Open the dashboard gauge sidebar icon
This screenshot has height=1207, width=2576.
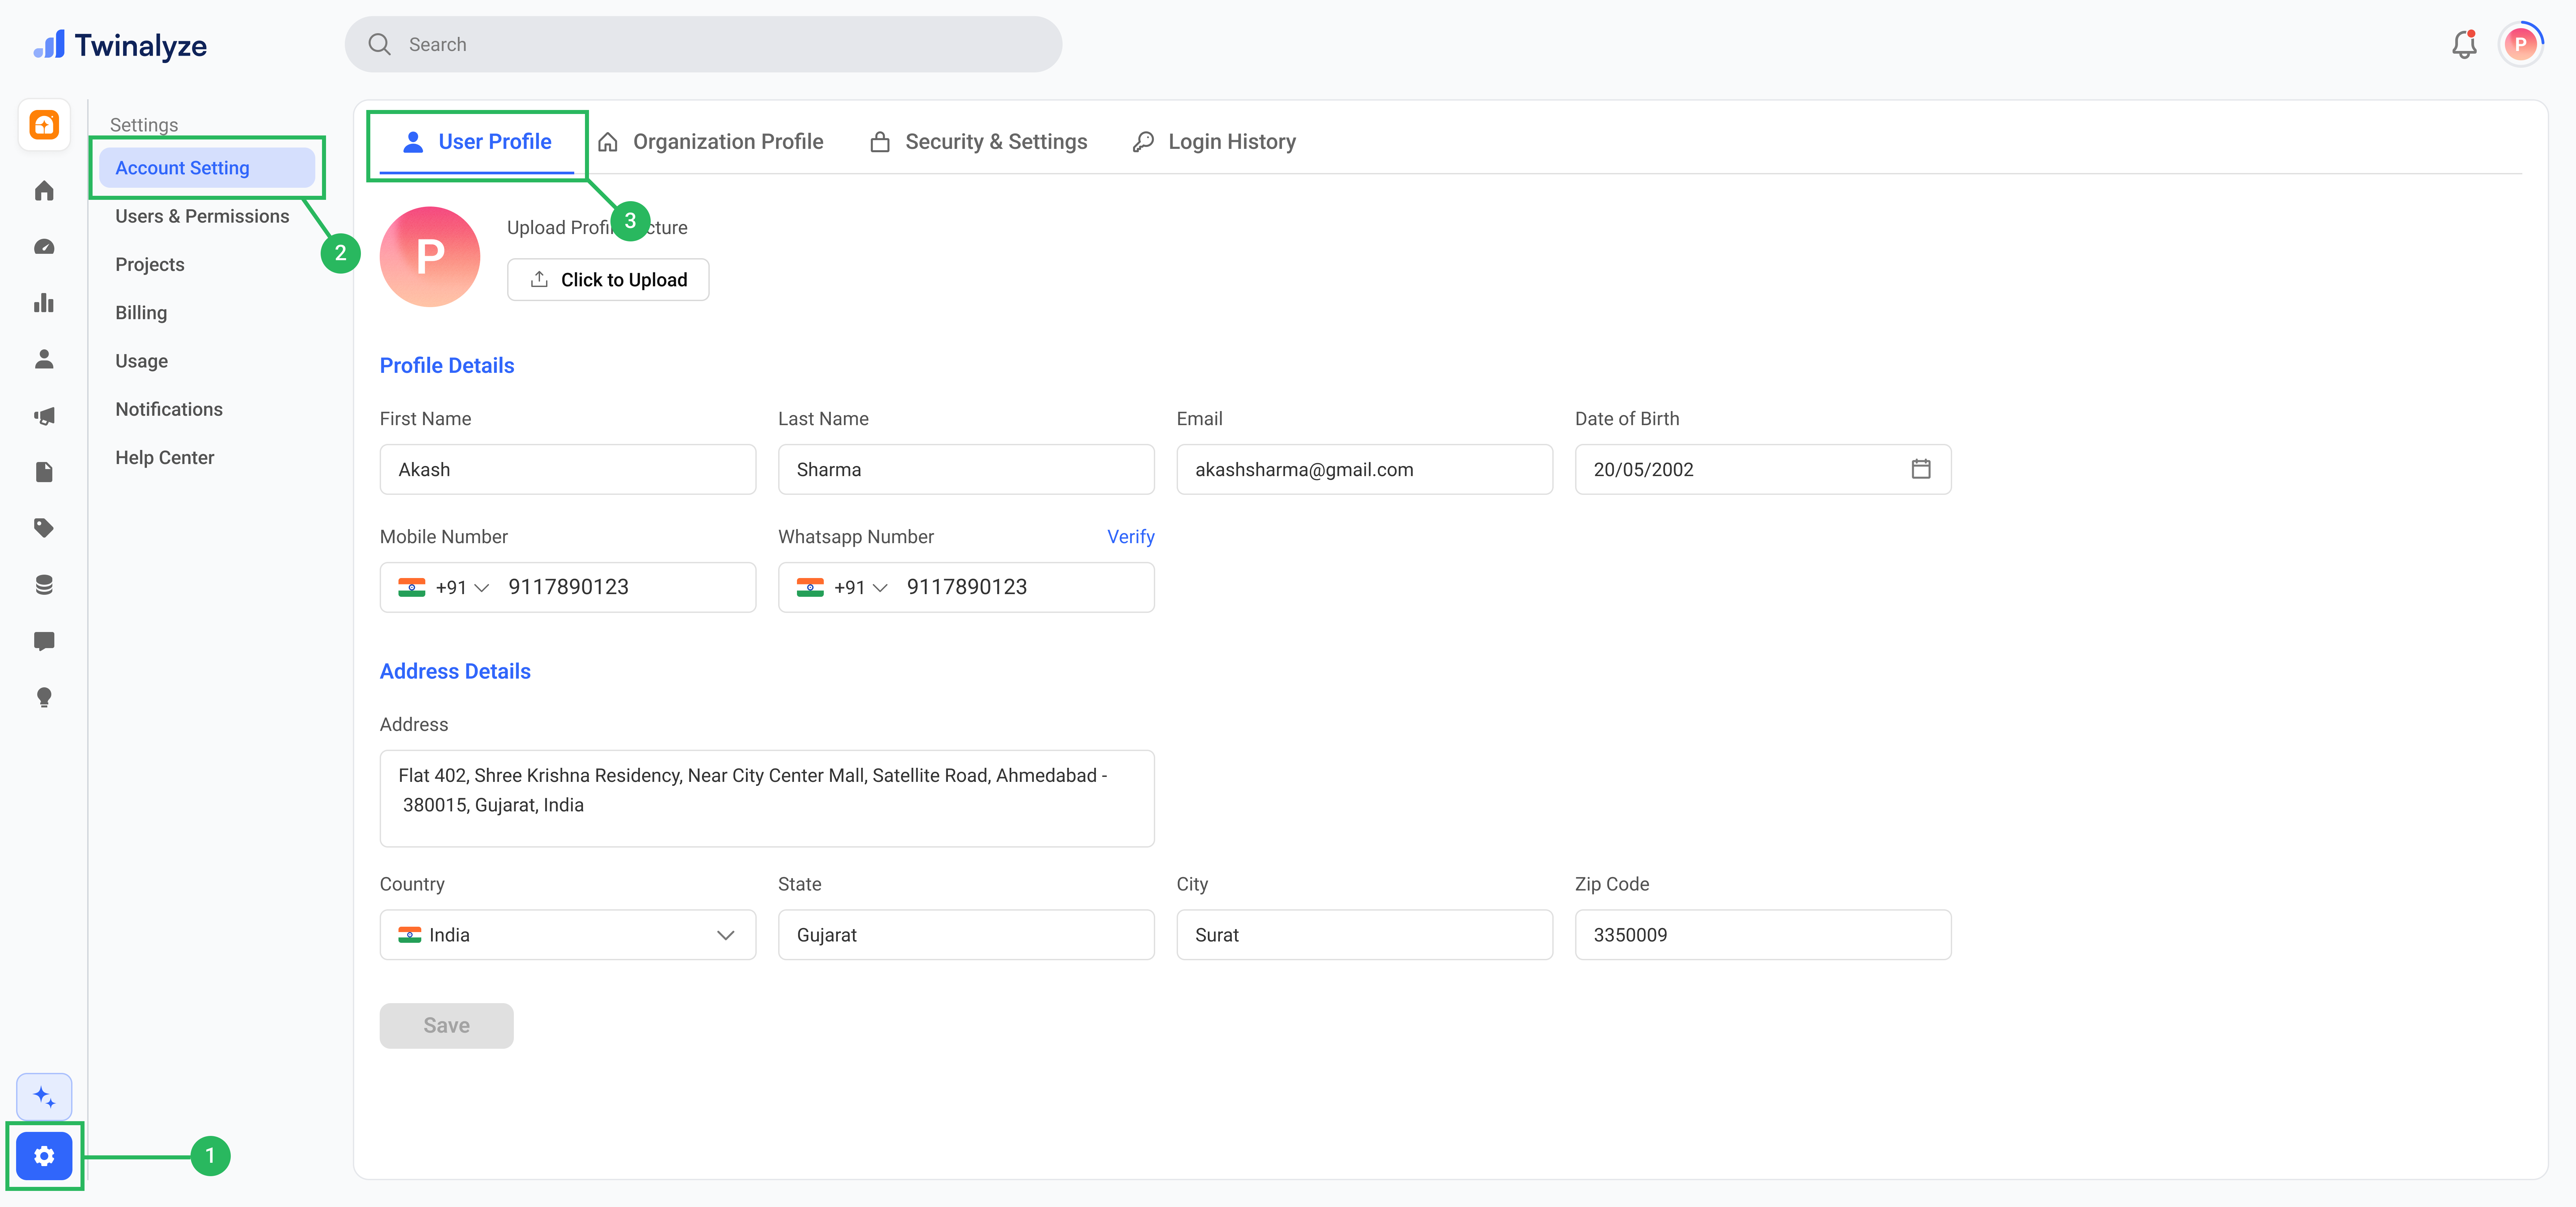[x=44, y=247]
